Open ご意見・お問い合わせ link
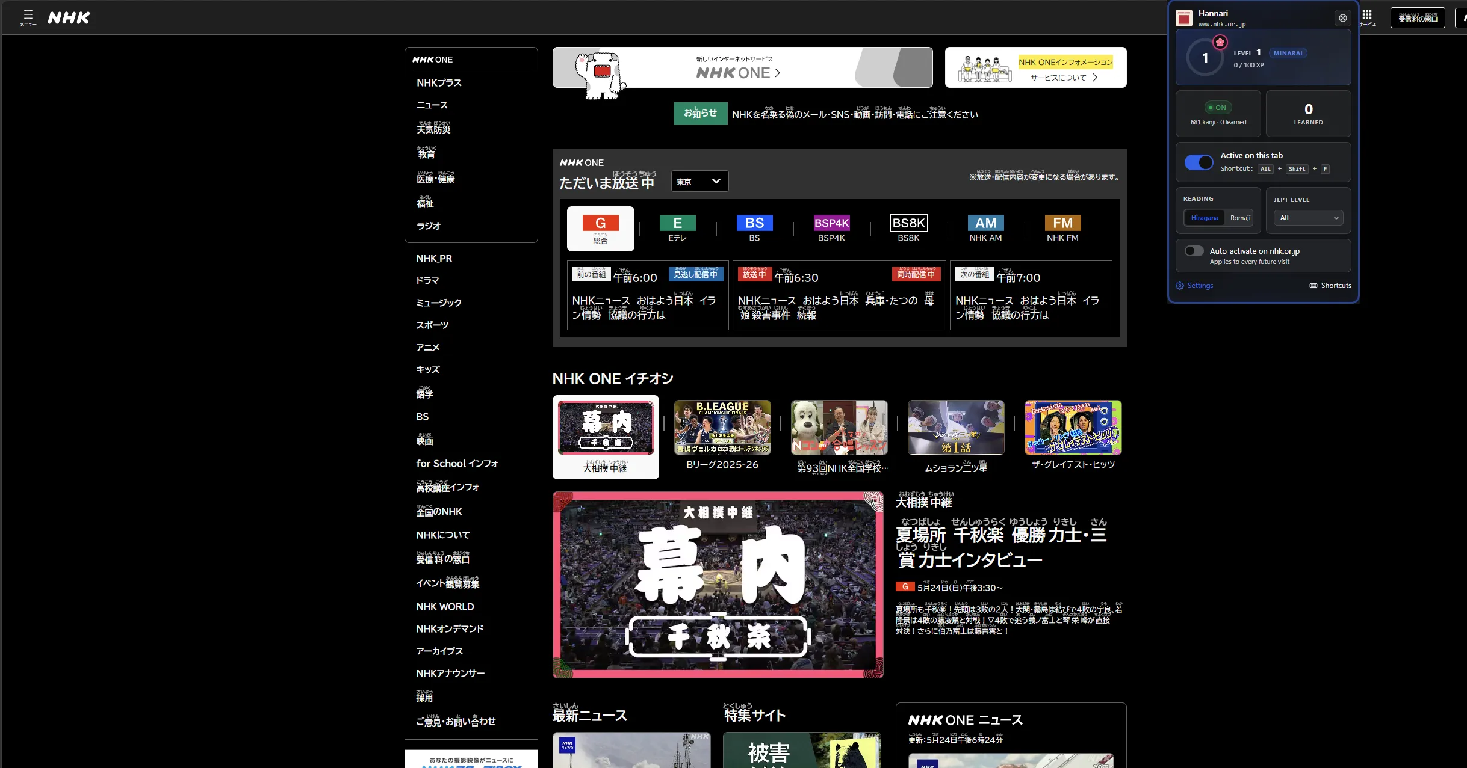The image size is (1467, 768). pyautogui.click(x=456, y=720)
